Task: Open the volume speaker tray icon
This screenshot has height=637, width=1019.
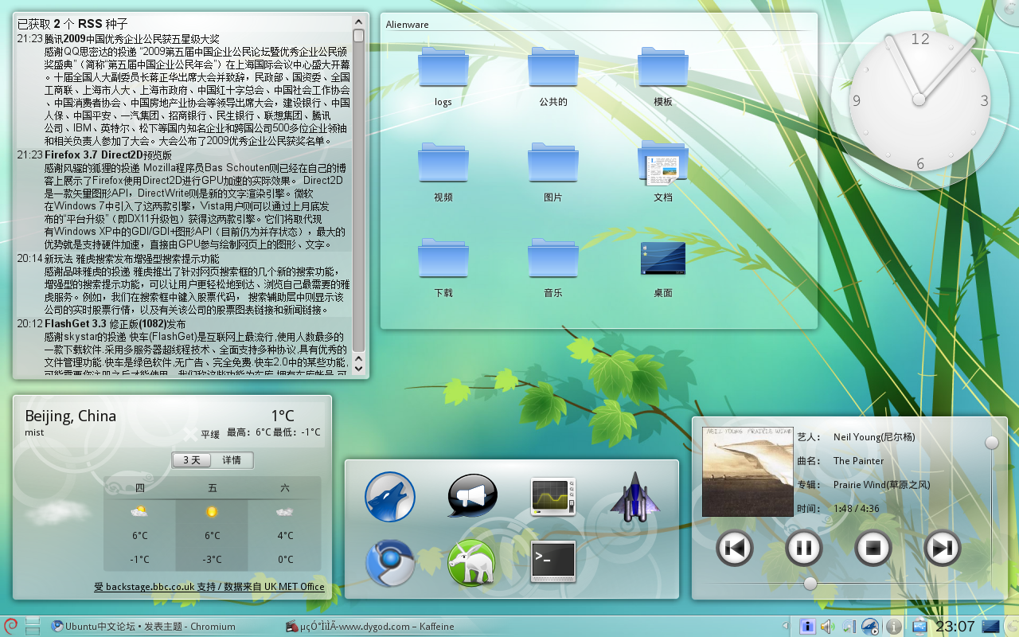Action: 828,627
